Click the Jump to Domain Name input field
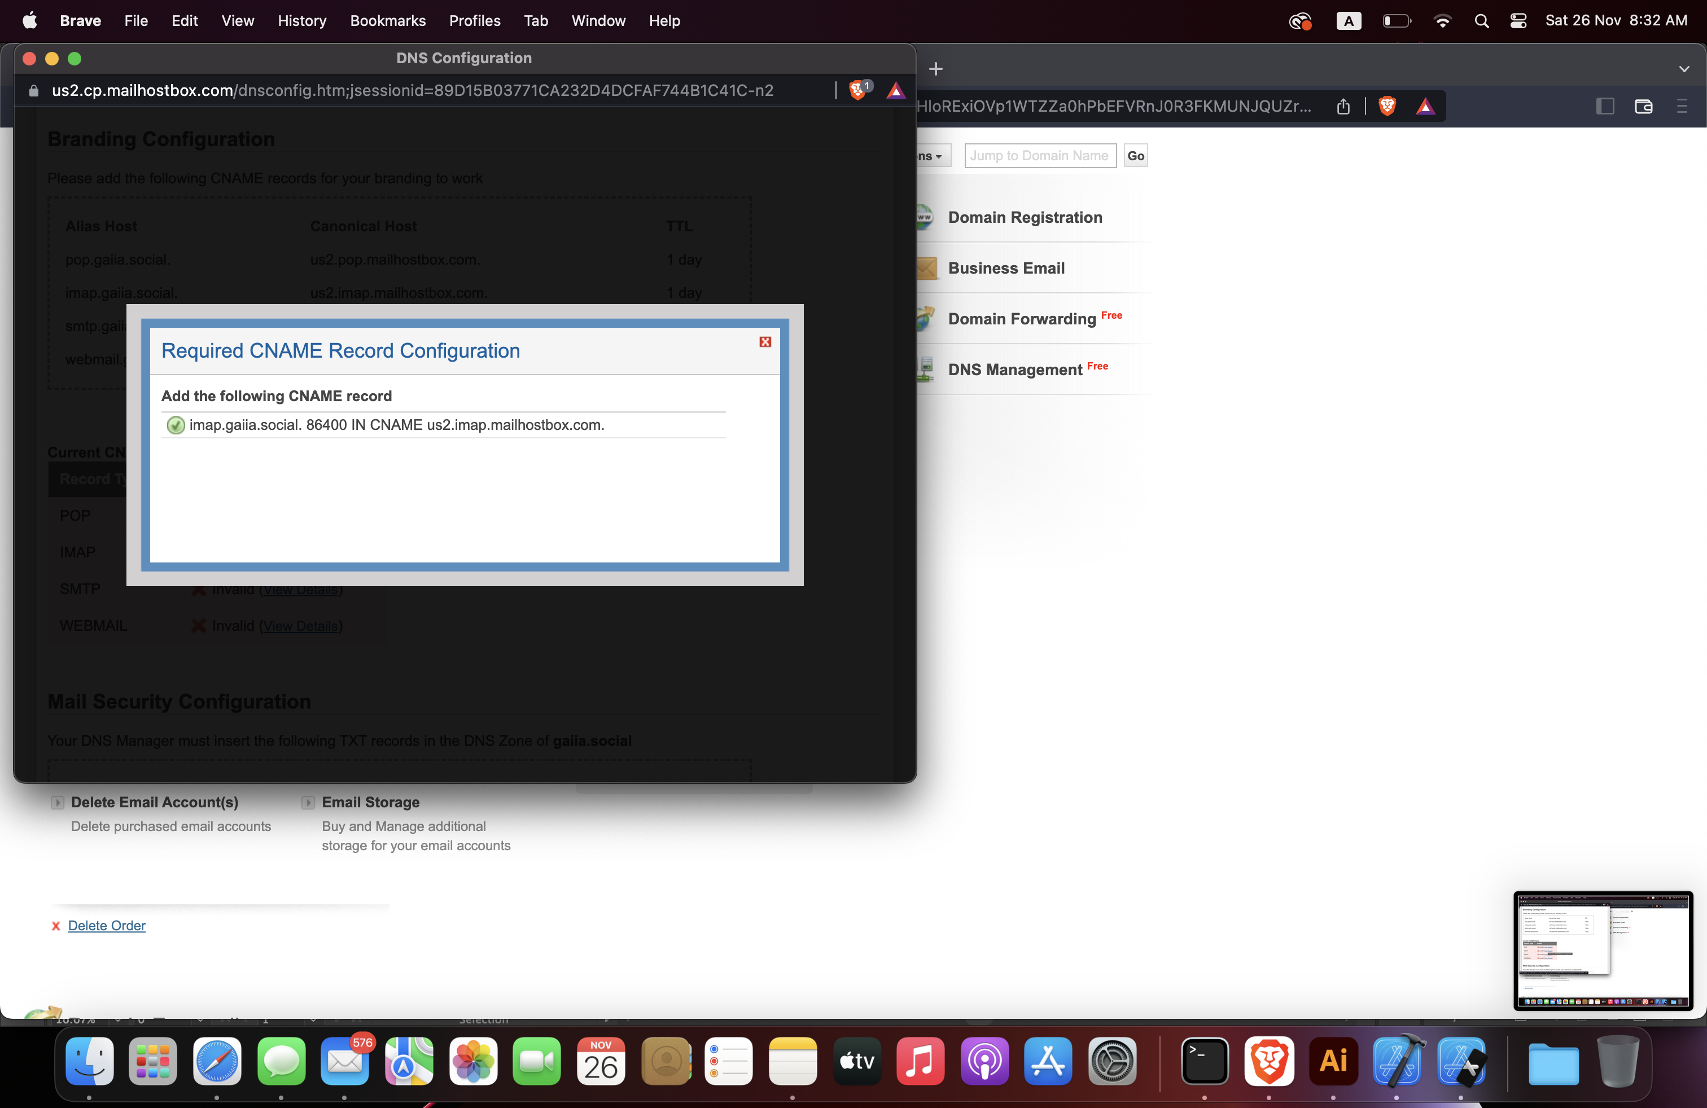The width and height of the screenshot is (1707, 1108). click(1040, 156)
